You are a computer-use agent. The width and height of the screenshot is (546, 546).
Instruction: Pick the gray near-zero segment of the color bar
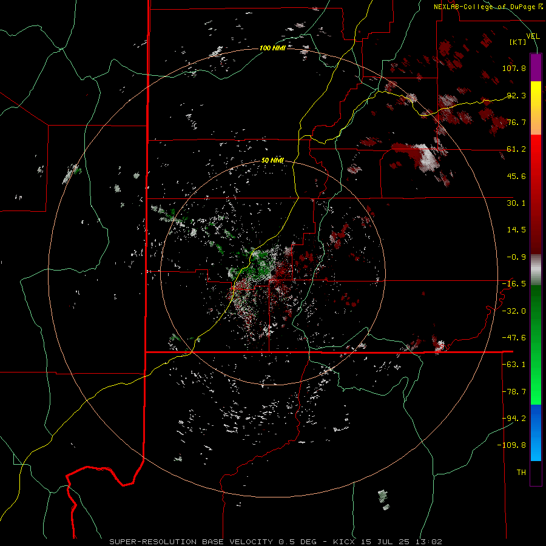[536, 270]
